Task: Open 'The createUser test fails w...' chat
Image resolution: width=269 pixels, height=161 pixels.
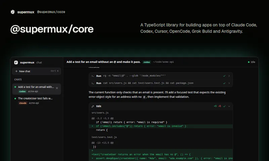Action: coord(37,100)
